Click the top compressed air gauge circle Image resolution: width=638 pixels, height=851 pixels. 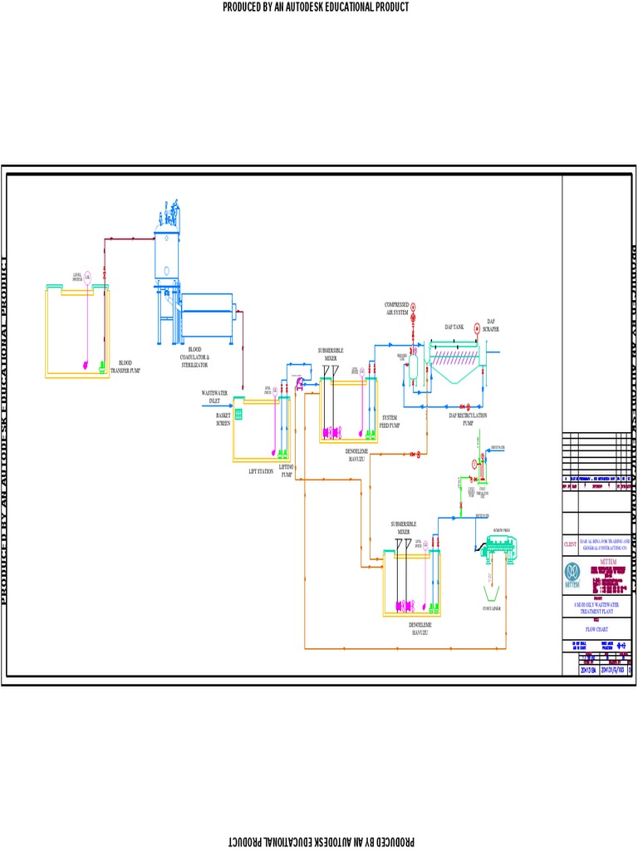tap(413, 307)
